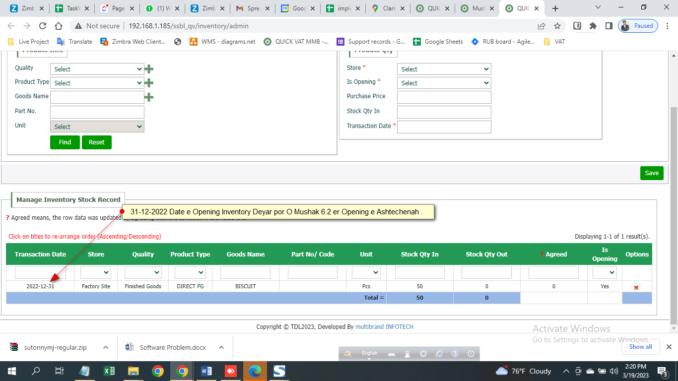Screen dimensions: 678x381
Task: Open Excel from the taskbar
Action: pos(109,371)
